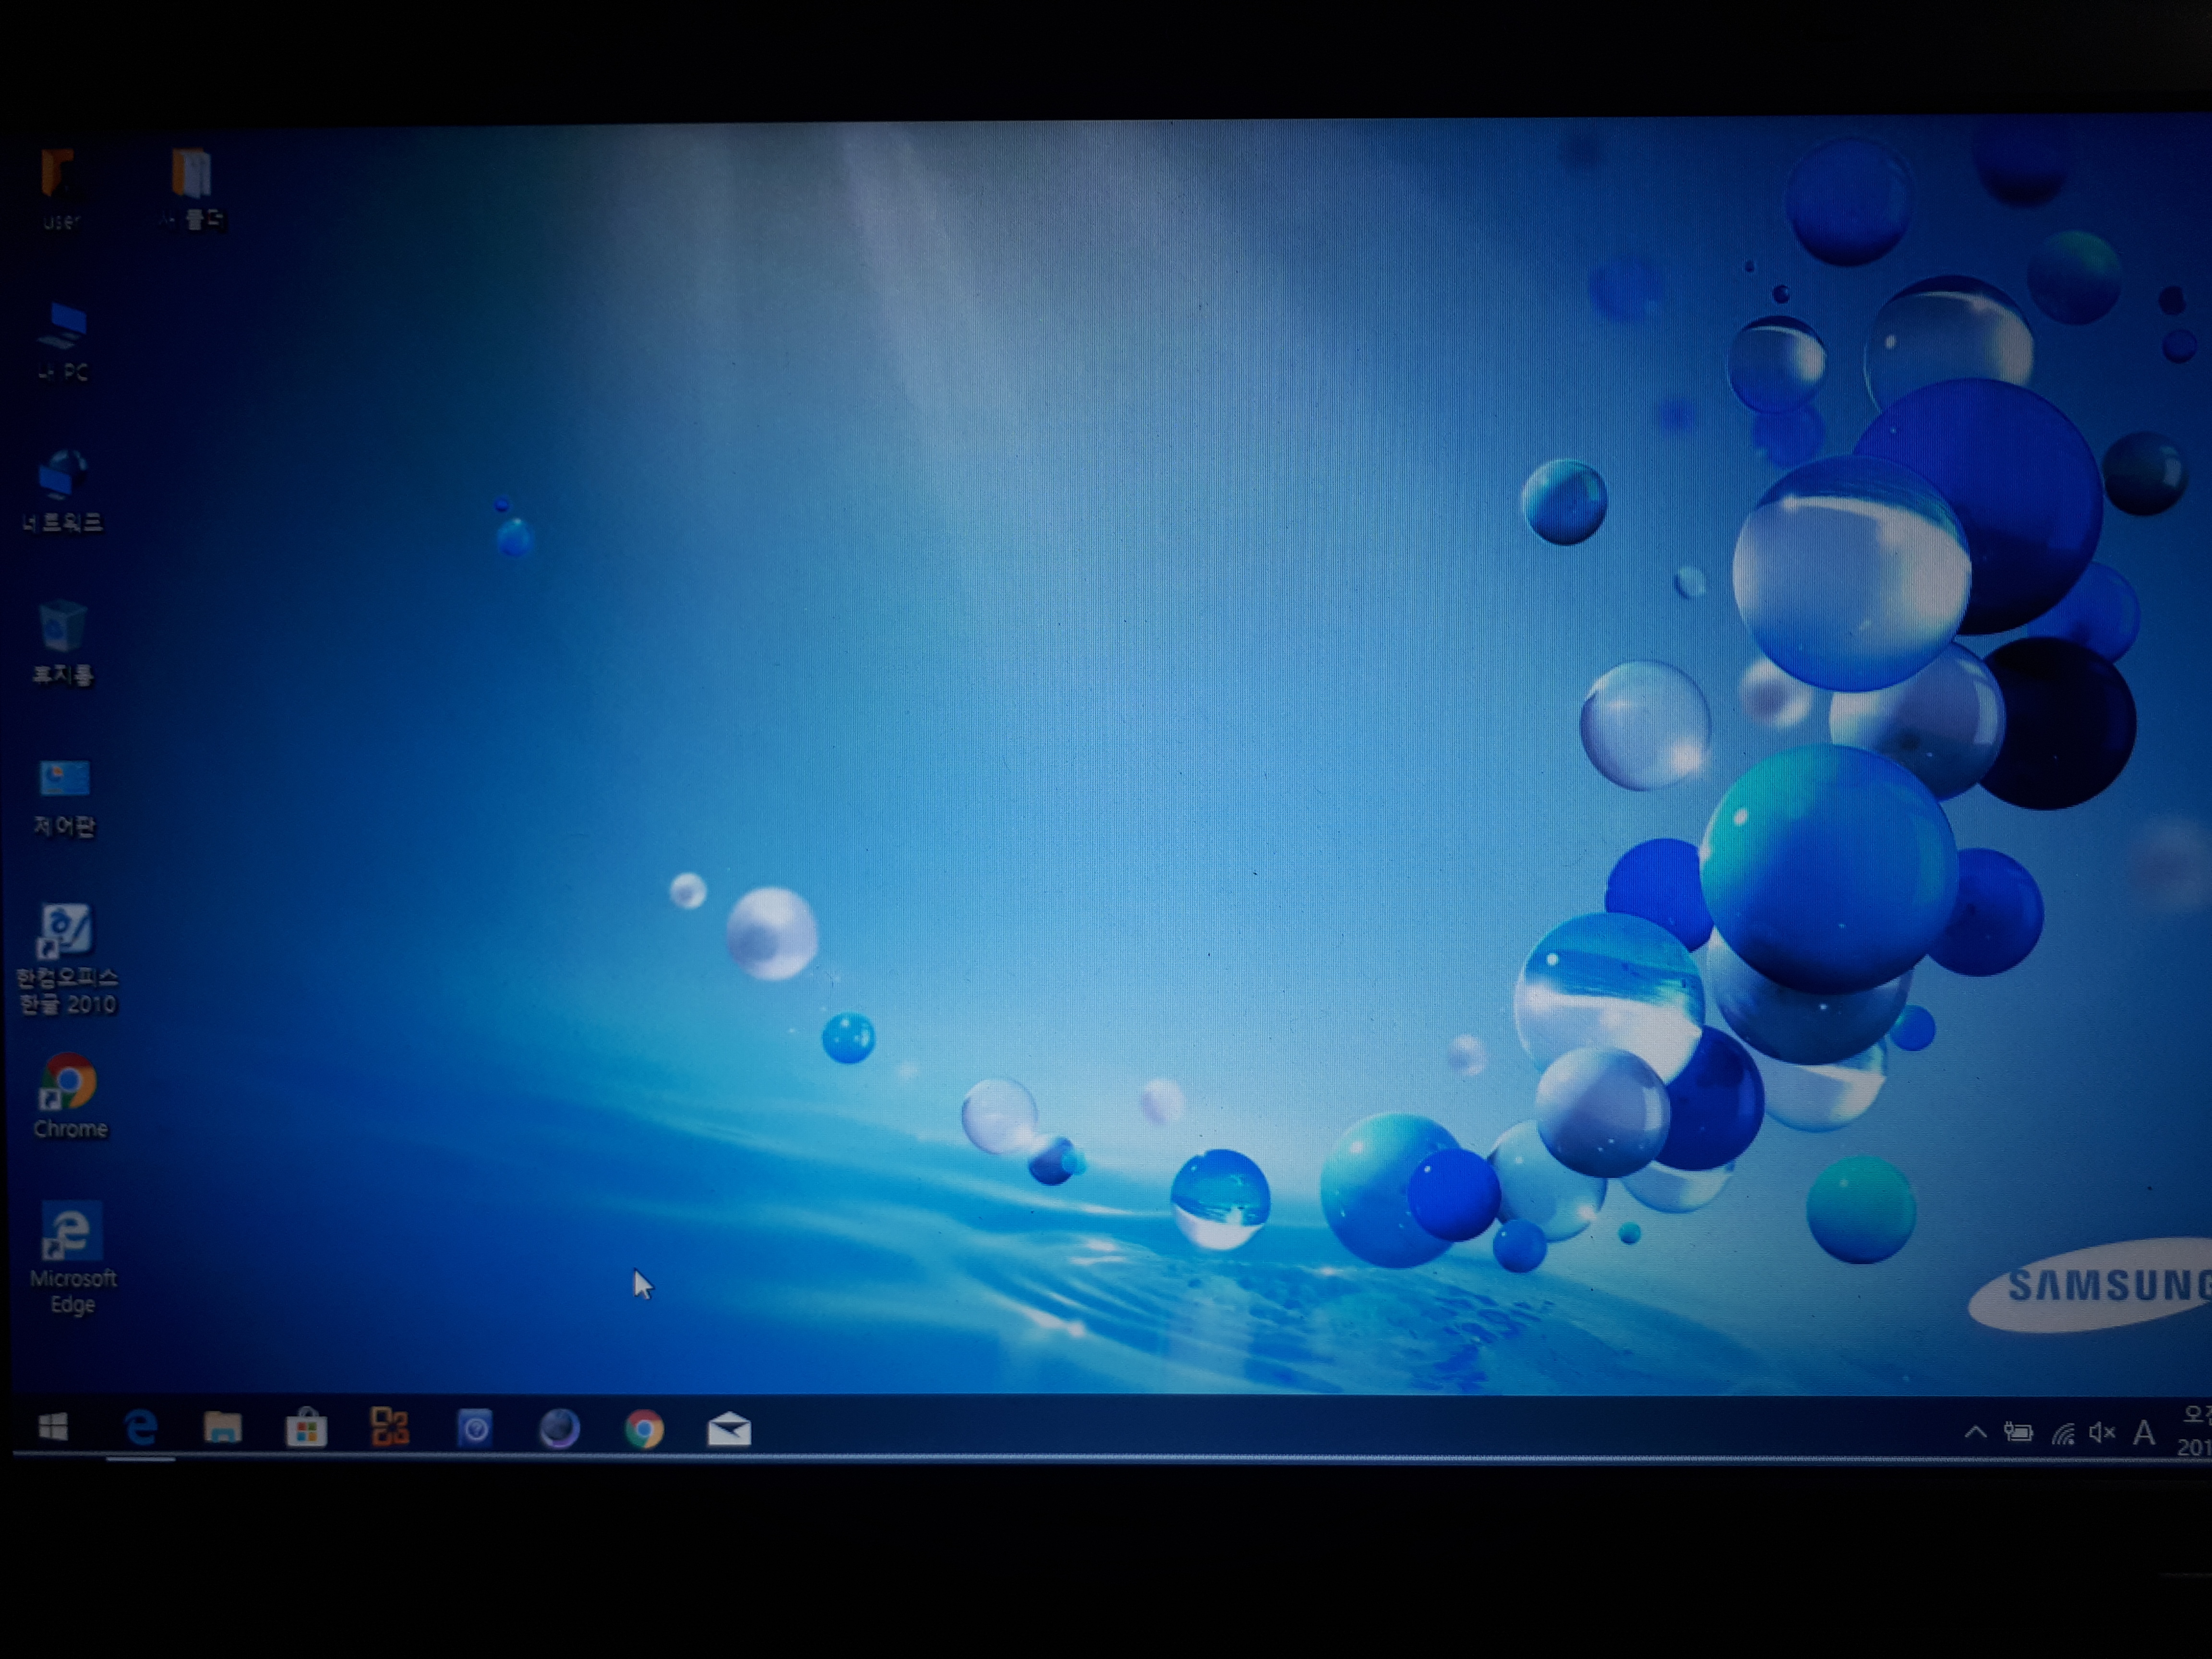Select the 휴지통 recycle bin icon

(63, 628)
